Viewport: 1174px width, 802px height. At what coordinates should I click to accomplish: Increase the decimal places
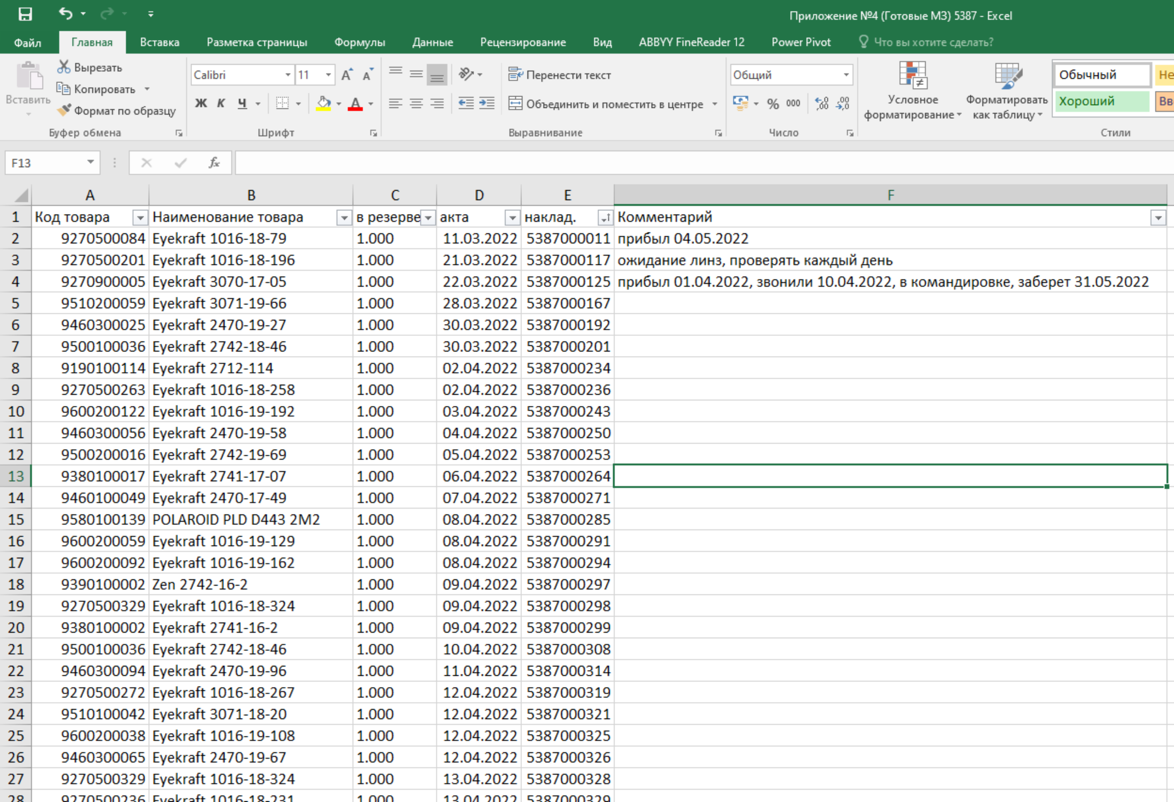click(822, 103)
